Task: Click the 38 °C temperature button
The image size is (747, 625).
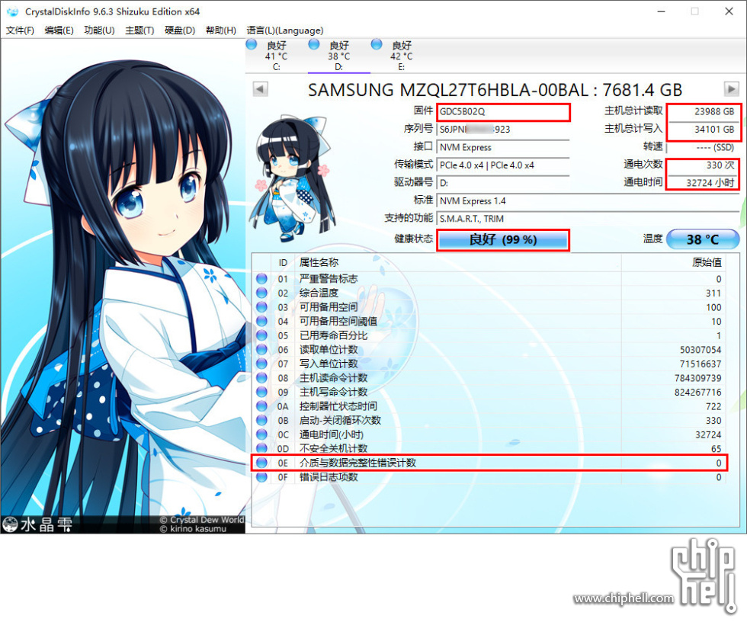Action: pyautogui.click(x=703, y=239)
